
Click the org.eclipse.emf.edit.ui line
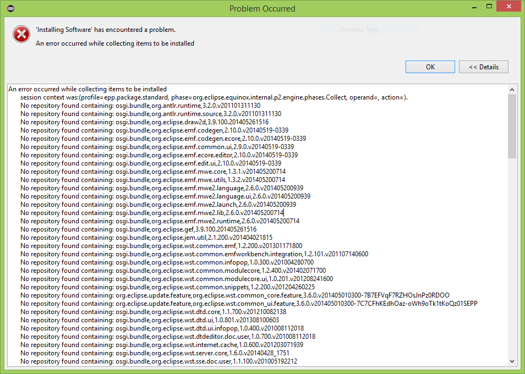(151, 163)
